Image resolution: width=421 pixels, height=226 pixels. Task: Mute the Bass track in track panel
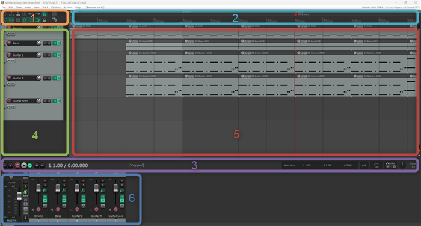[45, 43]
